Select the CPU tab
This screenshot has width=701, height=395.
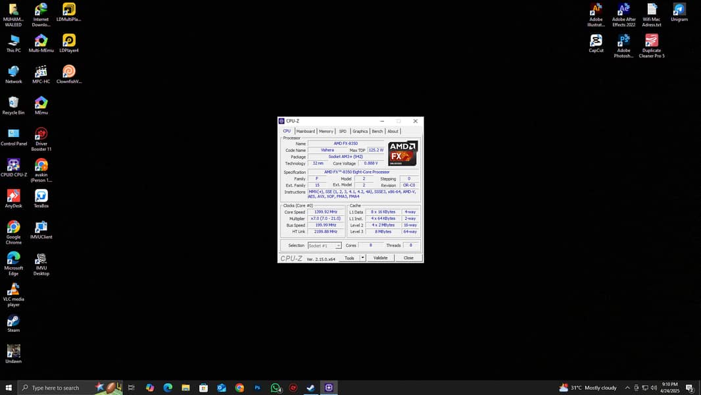pyautogui.click(x=287, y=131)
